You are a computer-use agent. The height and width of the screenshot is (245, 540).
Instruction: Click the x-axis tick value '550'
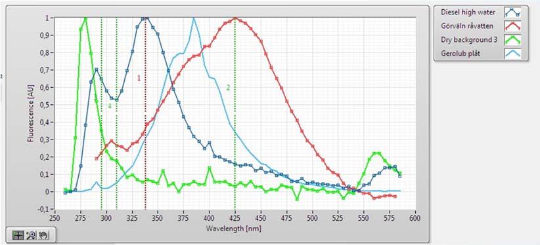point(364,217)
